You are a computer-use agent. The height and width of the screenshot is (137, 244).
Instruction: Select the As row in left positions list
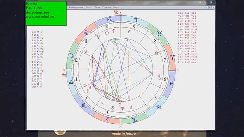click(37, 73)
